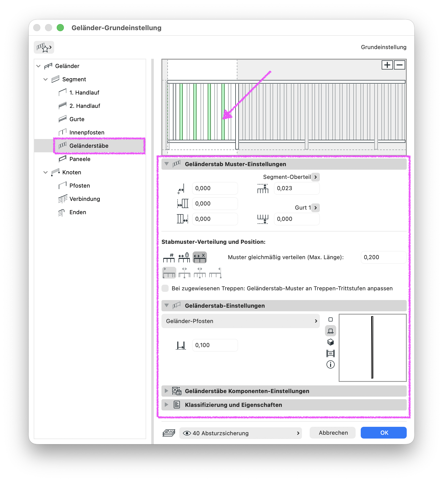Click the top offset field 0,023
Image resolution: width=443 pixels, height=482 pixels.
pyautogui.click(x=297, y=188)
